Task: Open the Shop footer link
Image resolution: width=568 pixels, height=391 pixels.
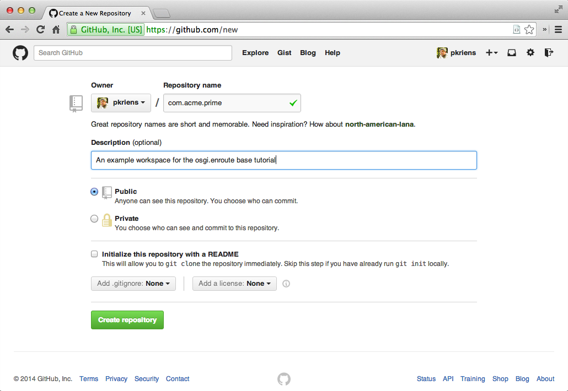Action: coord(500,379)
